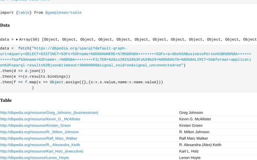Viewport: 257px width, 160px height.
Task: Expand the data Array(50) disclosure triangle
Action: 17,40
